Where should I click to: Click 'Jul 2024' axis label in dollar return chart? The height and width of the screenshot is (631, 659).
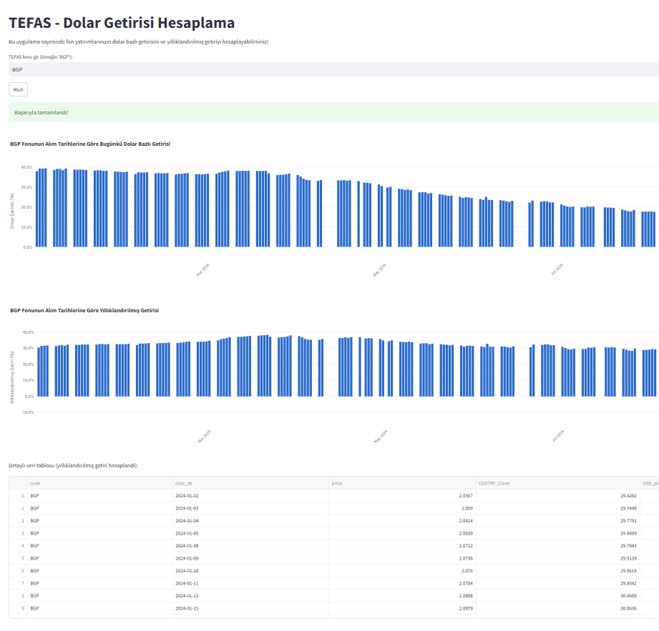coord(557,269)
